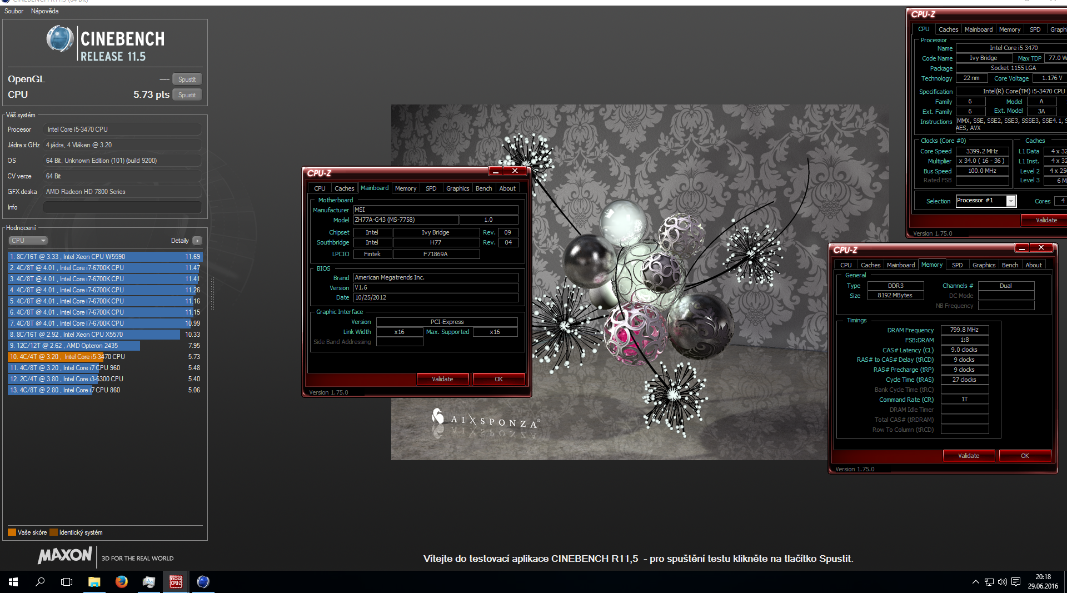This screenshot has width=1067, height=593.
Task: Show hidden system tray icons
Action: (975, 582)
